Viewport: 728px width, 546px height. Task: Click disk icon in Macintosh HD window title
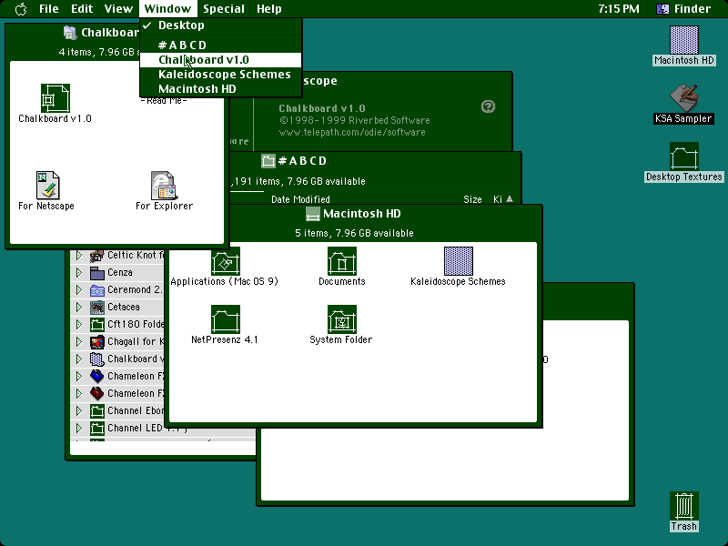(312, 214)
